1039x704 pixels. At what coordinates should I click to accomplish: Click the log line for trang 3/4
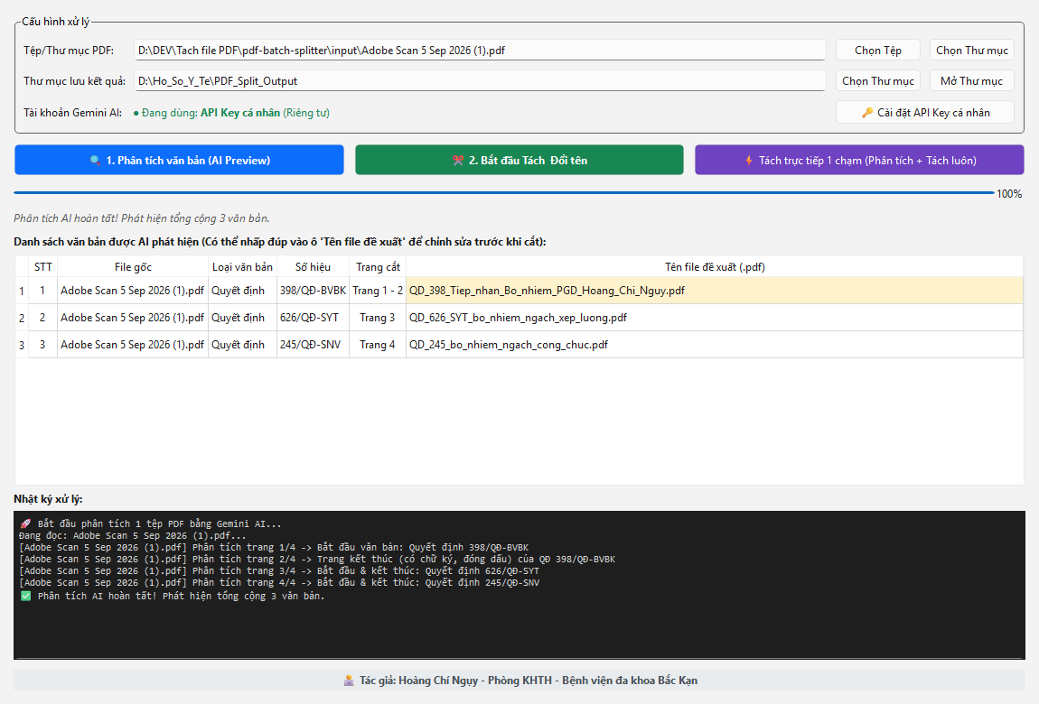[280, 571]
